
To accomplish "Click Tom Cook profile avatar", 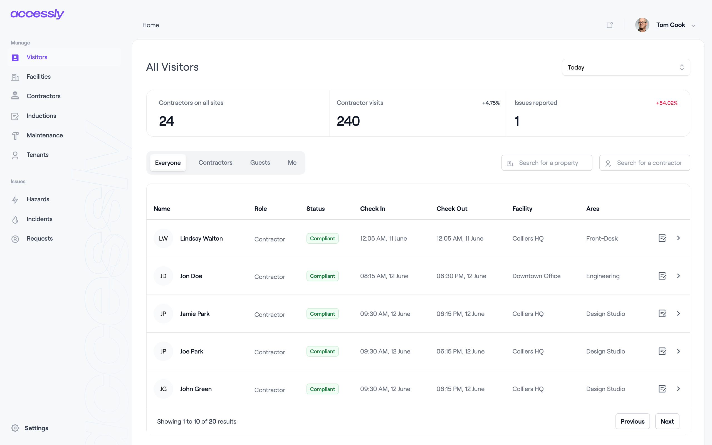I will coord(642,25).
